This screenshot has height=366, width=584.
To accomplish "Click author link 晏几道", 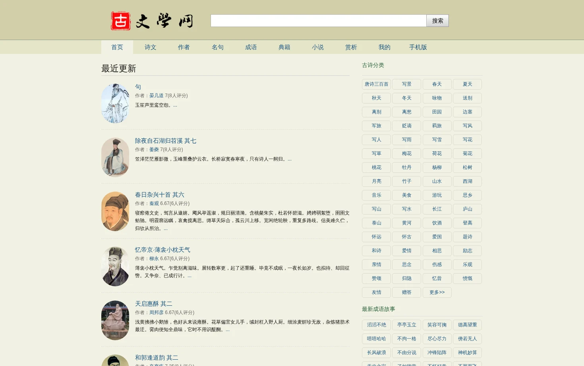I will click(x=157, y=96).
